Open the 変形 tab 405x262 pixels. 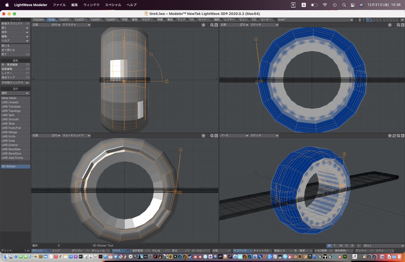click(134, 20)
